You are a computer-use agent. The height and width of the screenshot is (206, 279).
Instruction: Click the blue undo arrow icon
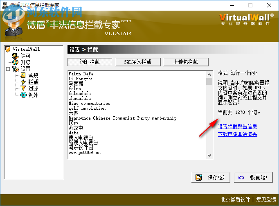pos(241,177)
